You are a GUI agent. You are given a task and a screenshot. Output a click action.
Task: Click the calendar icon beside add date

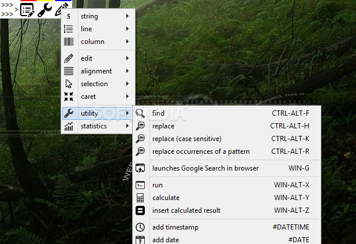click(140, 240)
